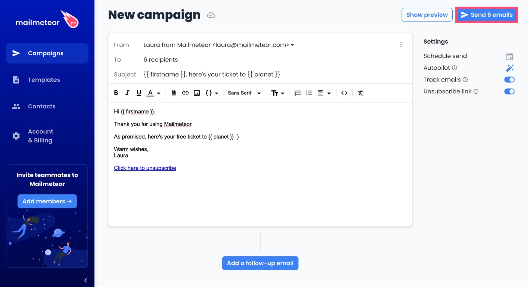Collapse the sidebar with the chevron
This screenshot has height=287, width=528.
pyautogui.click(x=86, y=280)
